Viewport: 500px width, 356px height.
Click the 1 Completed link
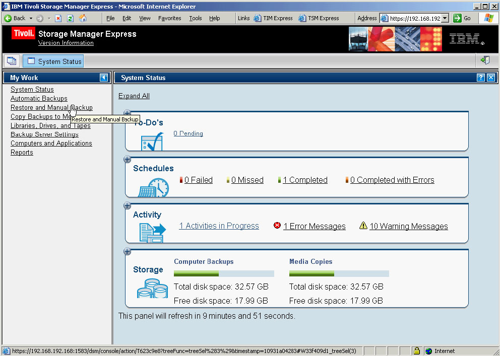click(305, 180)
